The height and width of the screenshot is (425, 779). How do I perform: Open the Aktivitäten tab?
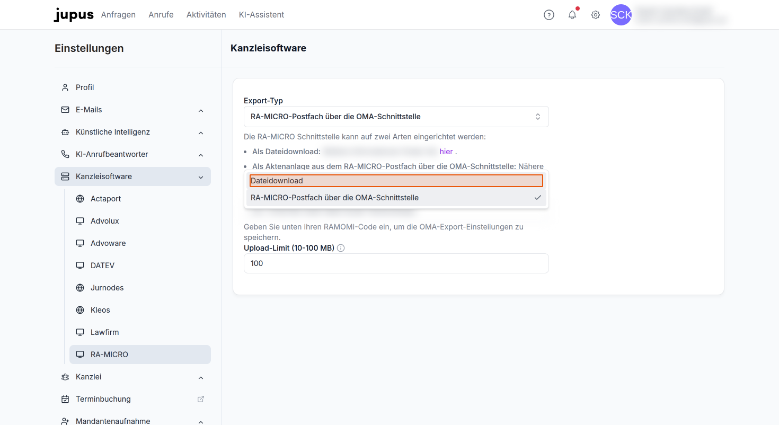[206, 15]
